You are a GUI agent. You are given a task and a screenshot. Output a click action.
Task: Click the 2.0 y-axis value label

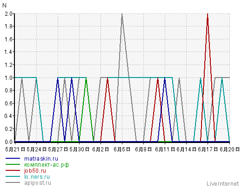pos(8,14)
